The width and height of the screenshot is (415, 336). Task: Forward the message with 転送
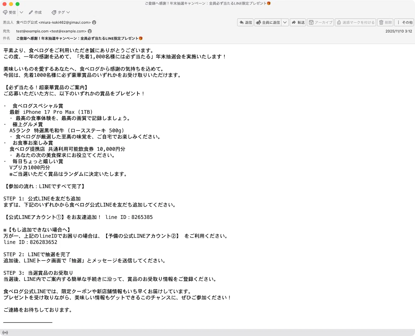point(298,22)
